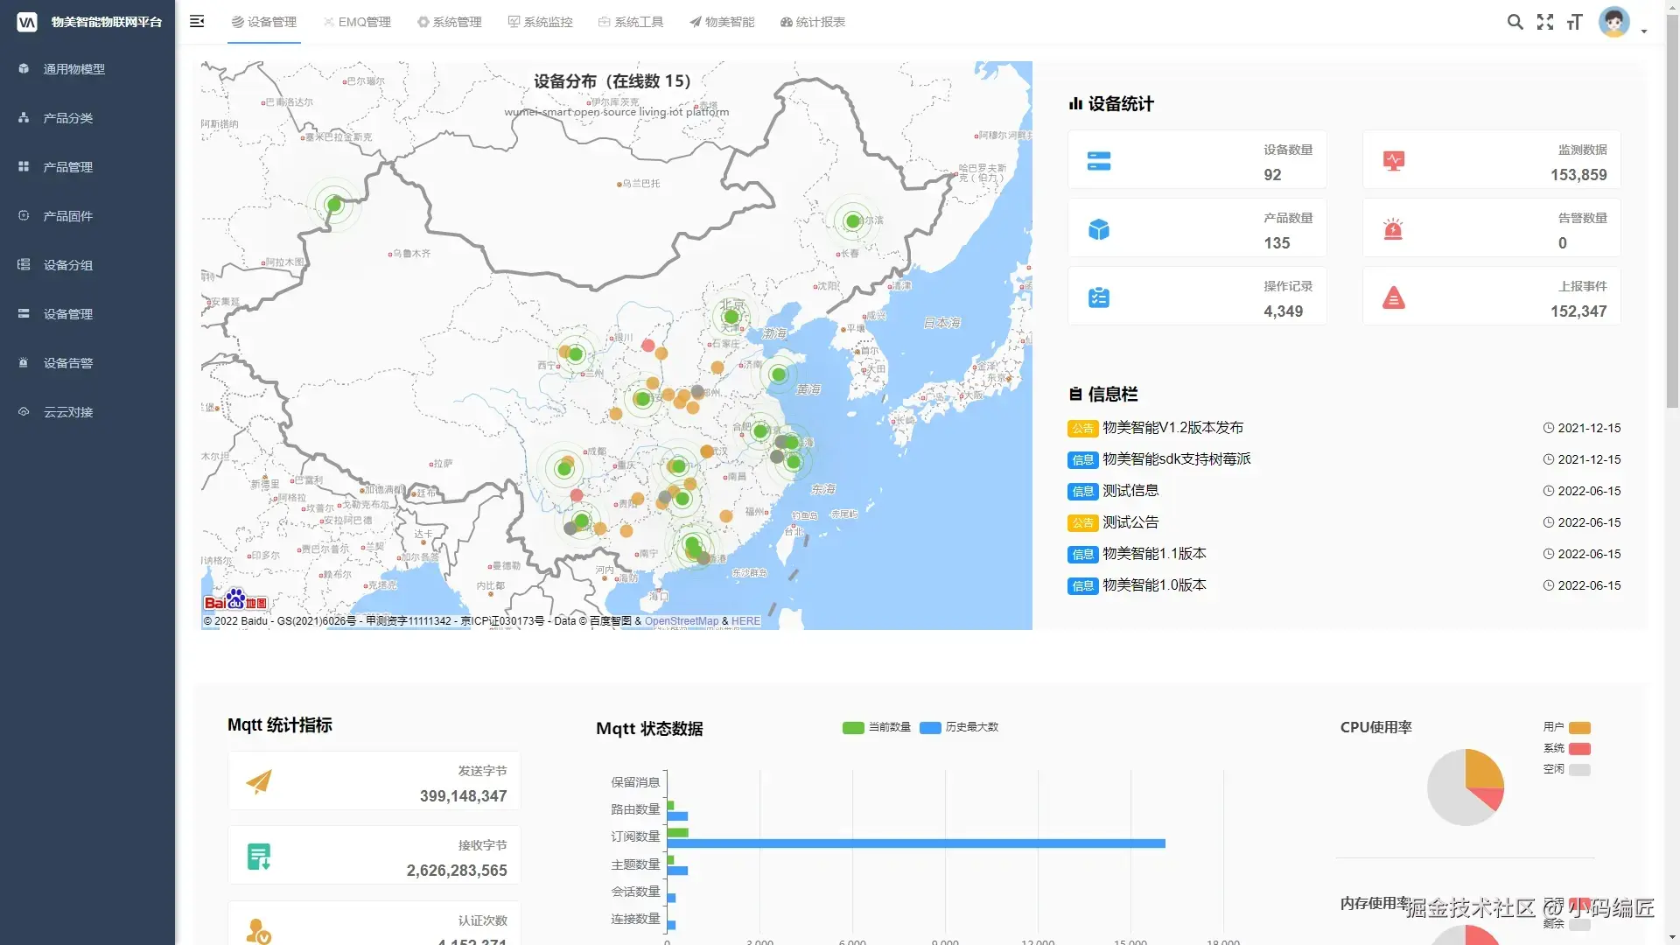Open the font size setting icon
The width and height of the screenshot is (1680, 945).
[x=1575, y=22]
